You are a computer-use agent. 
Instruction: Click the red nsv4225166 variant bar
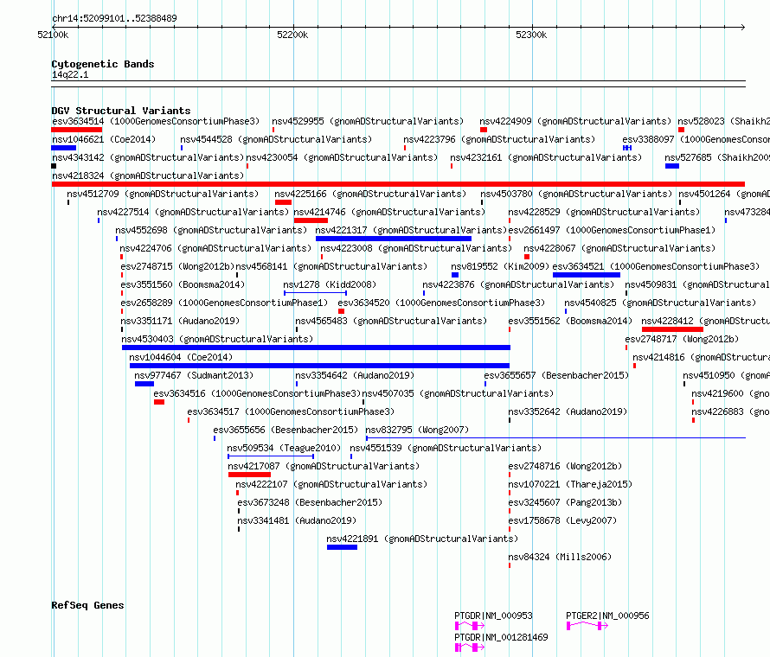coord(284,202)
